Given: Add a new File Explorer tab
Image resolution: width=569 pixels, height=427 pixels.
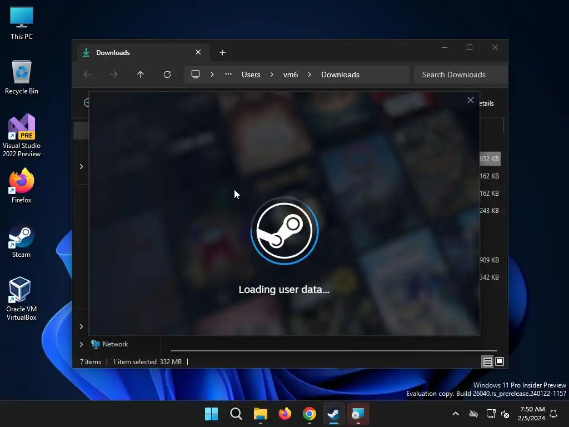Looking at the screenshot, I should point(222,53).
